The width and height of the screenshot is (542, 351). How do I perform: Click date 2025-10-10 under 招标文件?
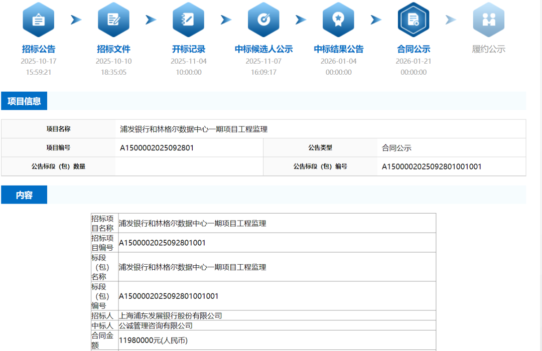pyautogui.click(x=113, y=61)
